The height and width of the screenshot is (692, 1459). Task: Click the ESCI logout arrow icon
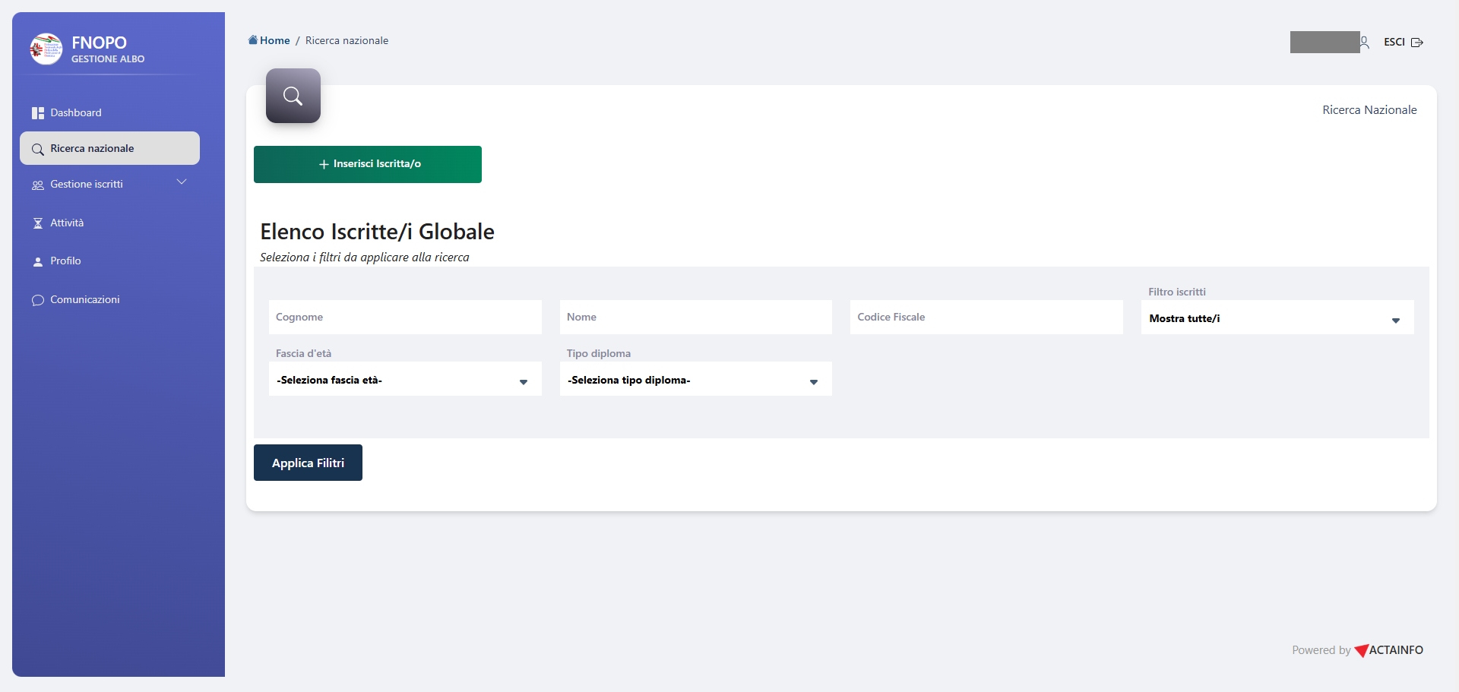[x=1416, y=43]
